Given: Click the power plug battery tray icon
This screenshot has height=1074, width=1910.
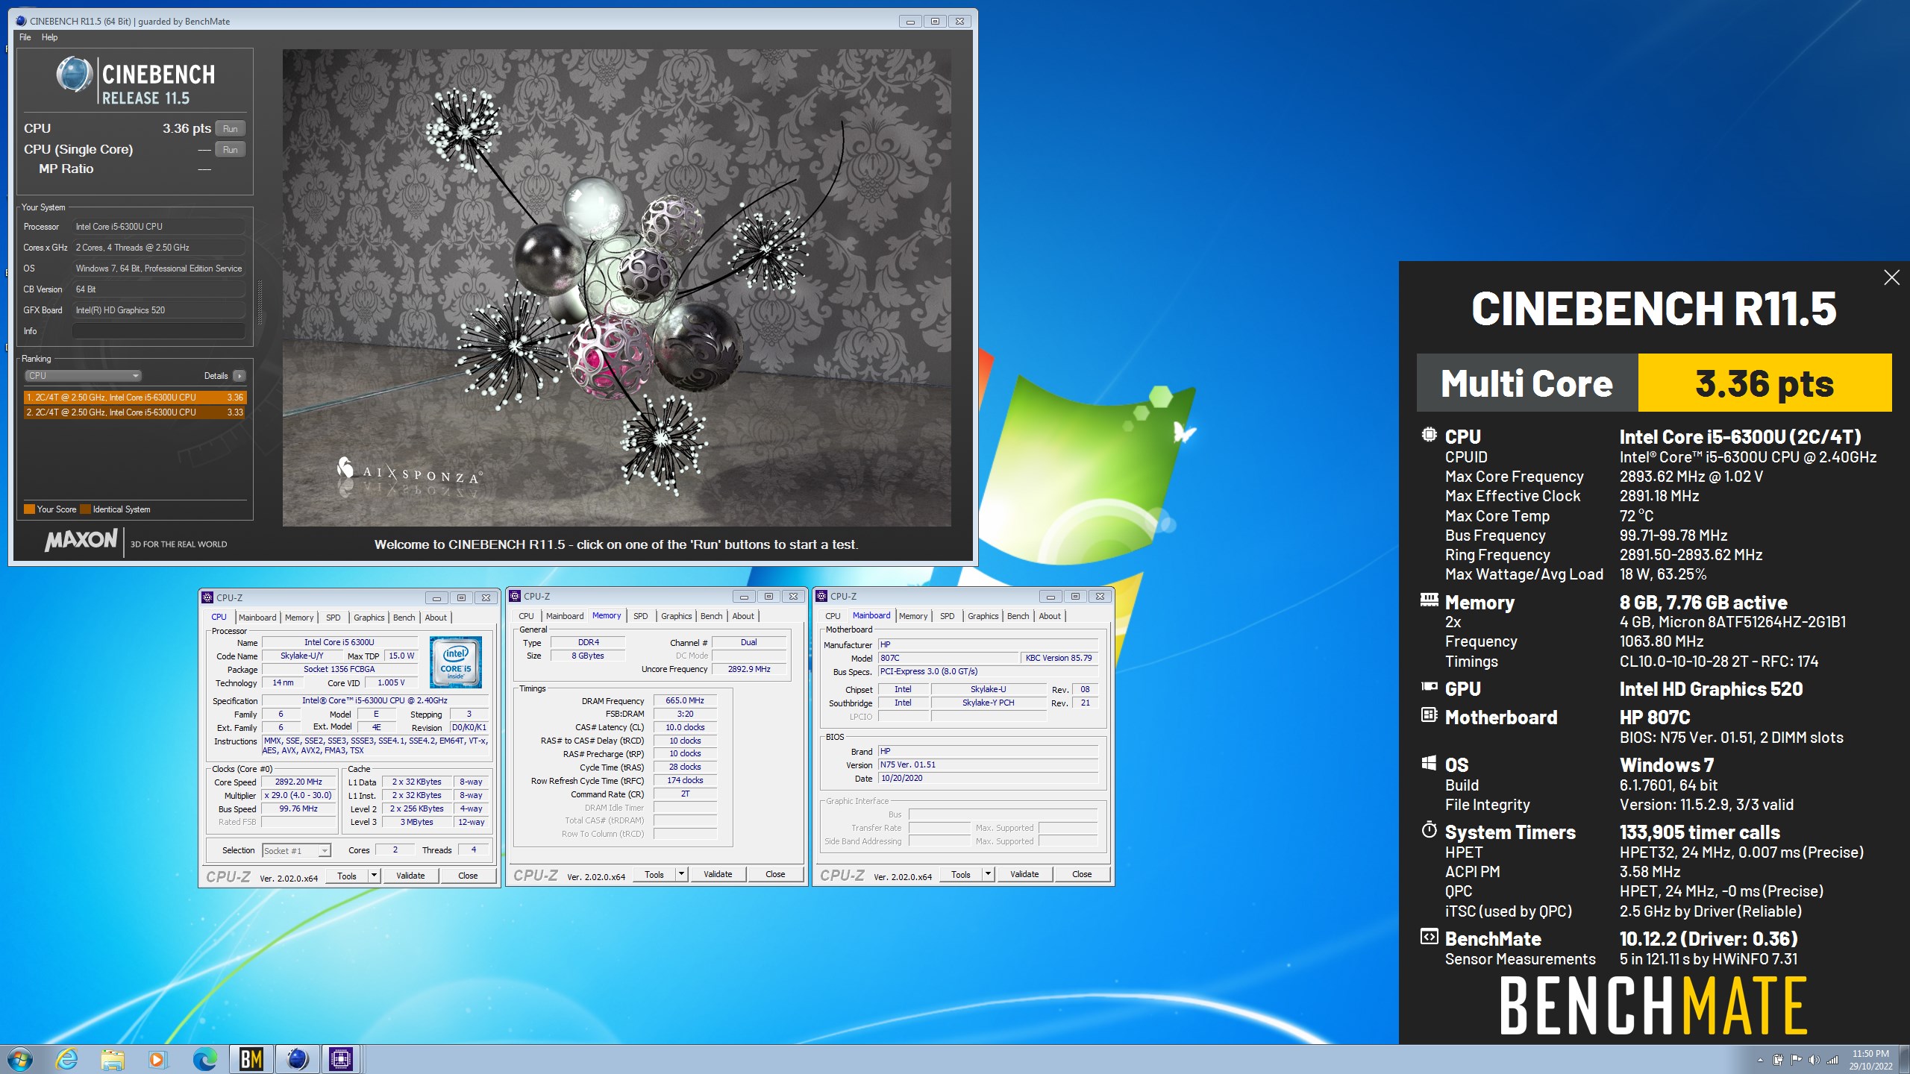Looking at the screenshot, I should 1778,1060.
